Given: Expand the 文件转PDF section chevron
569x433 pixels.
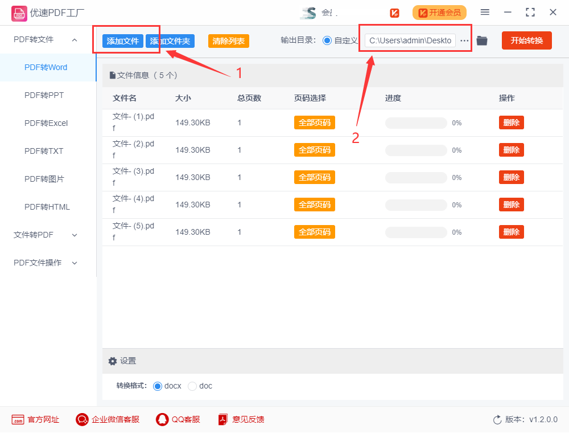Looking at the screenshot, I should coord(75,235).
